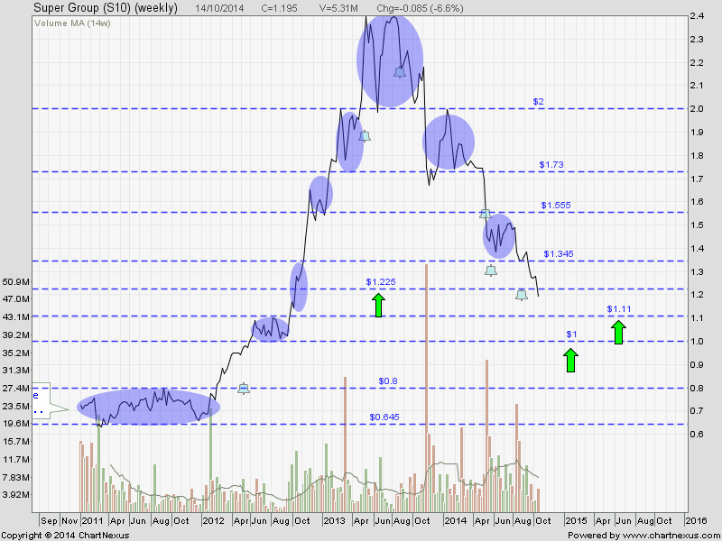Click the 1.5 price axis value
722x541 pixels.
click(697, 225)
